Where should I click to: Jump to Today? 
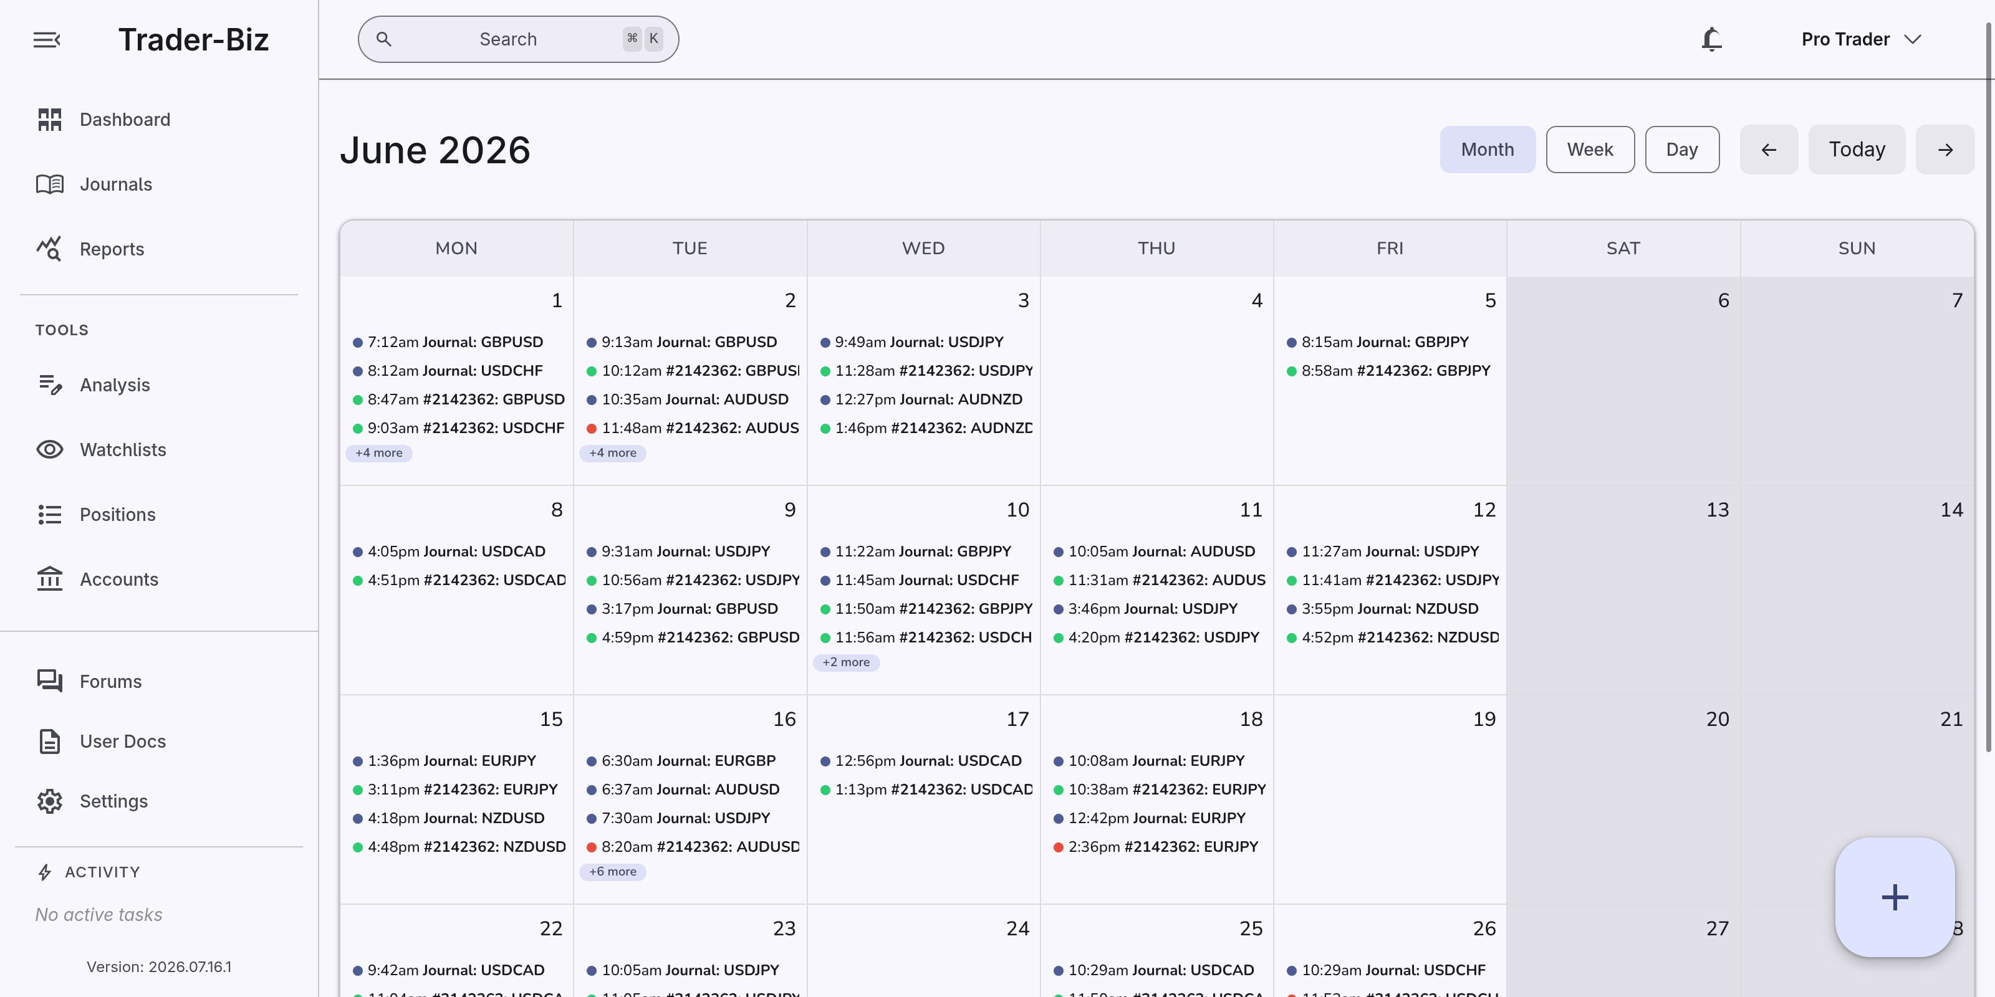click(x=1857, y=150)
